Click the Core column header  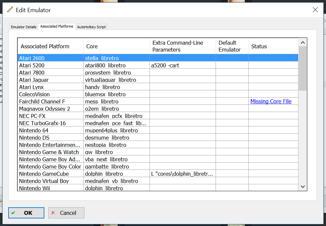coord(117,46)
